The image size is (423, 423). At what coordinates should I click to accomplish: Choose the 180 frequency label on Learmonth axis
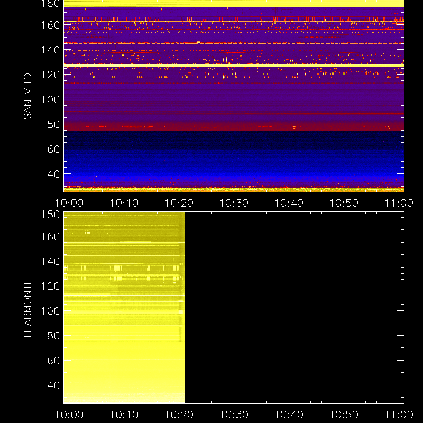tap(50, 215)
